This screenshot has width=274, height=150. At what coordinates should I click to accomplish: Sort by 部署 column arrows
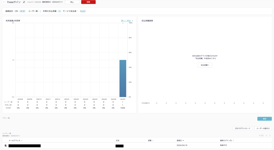click(153, 140)
